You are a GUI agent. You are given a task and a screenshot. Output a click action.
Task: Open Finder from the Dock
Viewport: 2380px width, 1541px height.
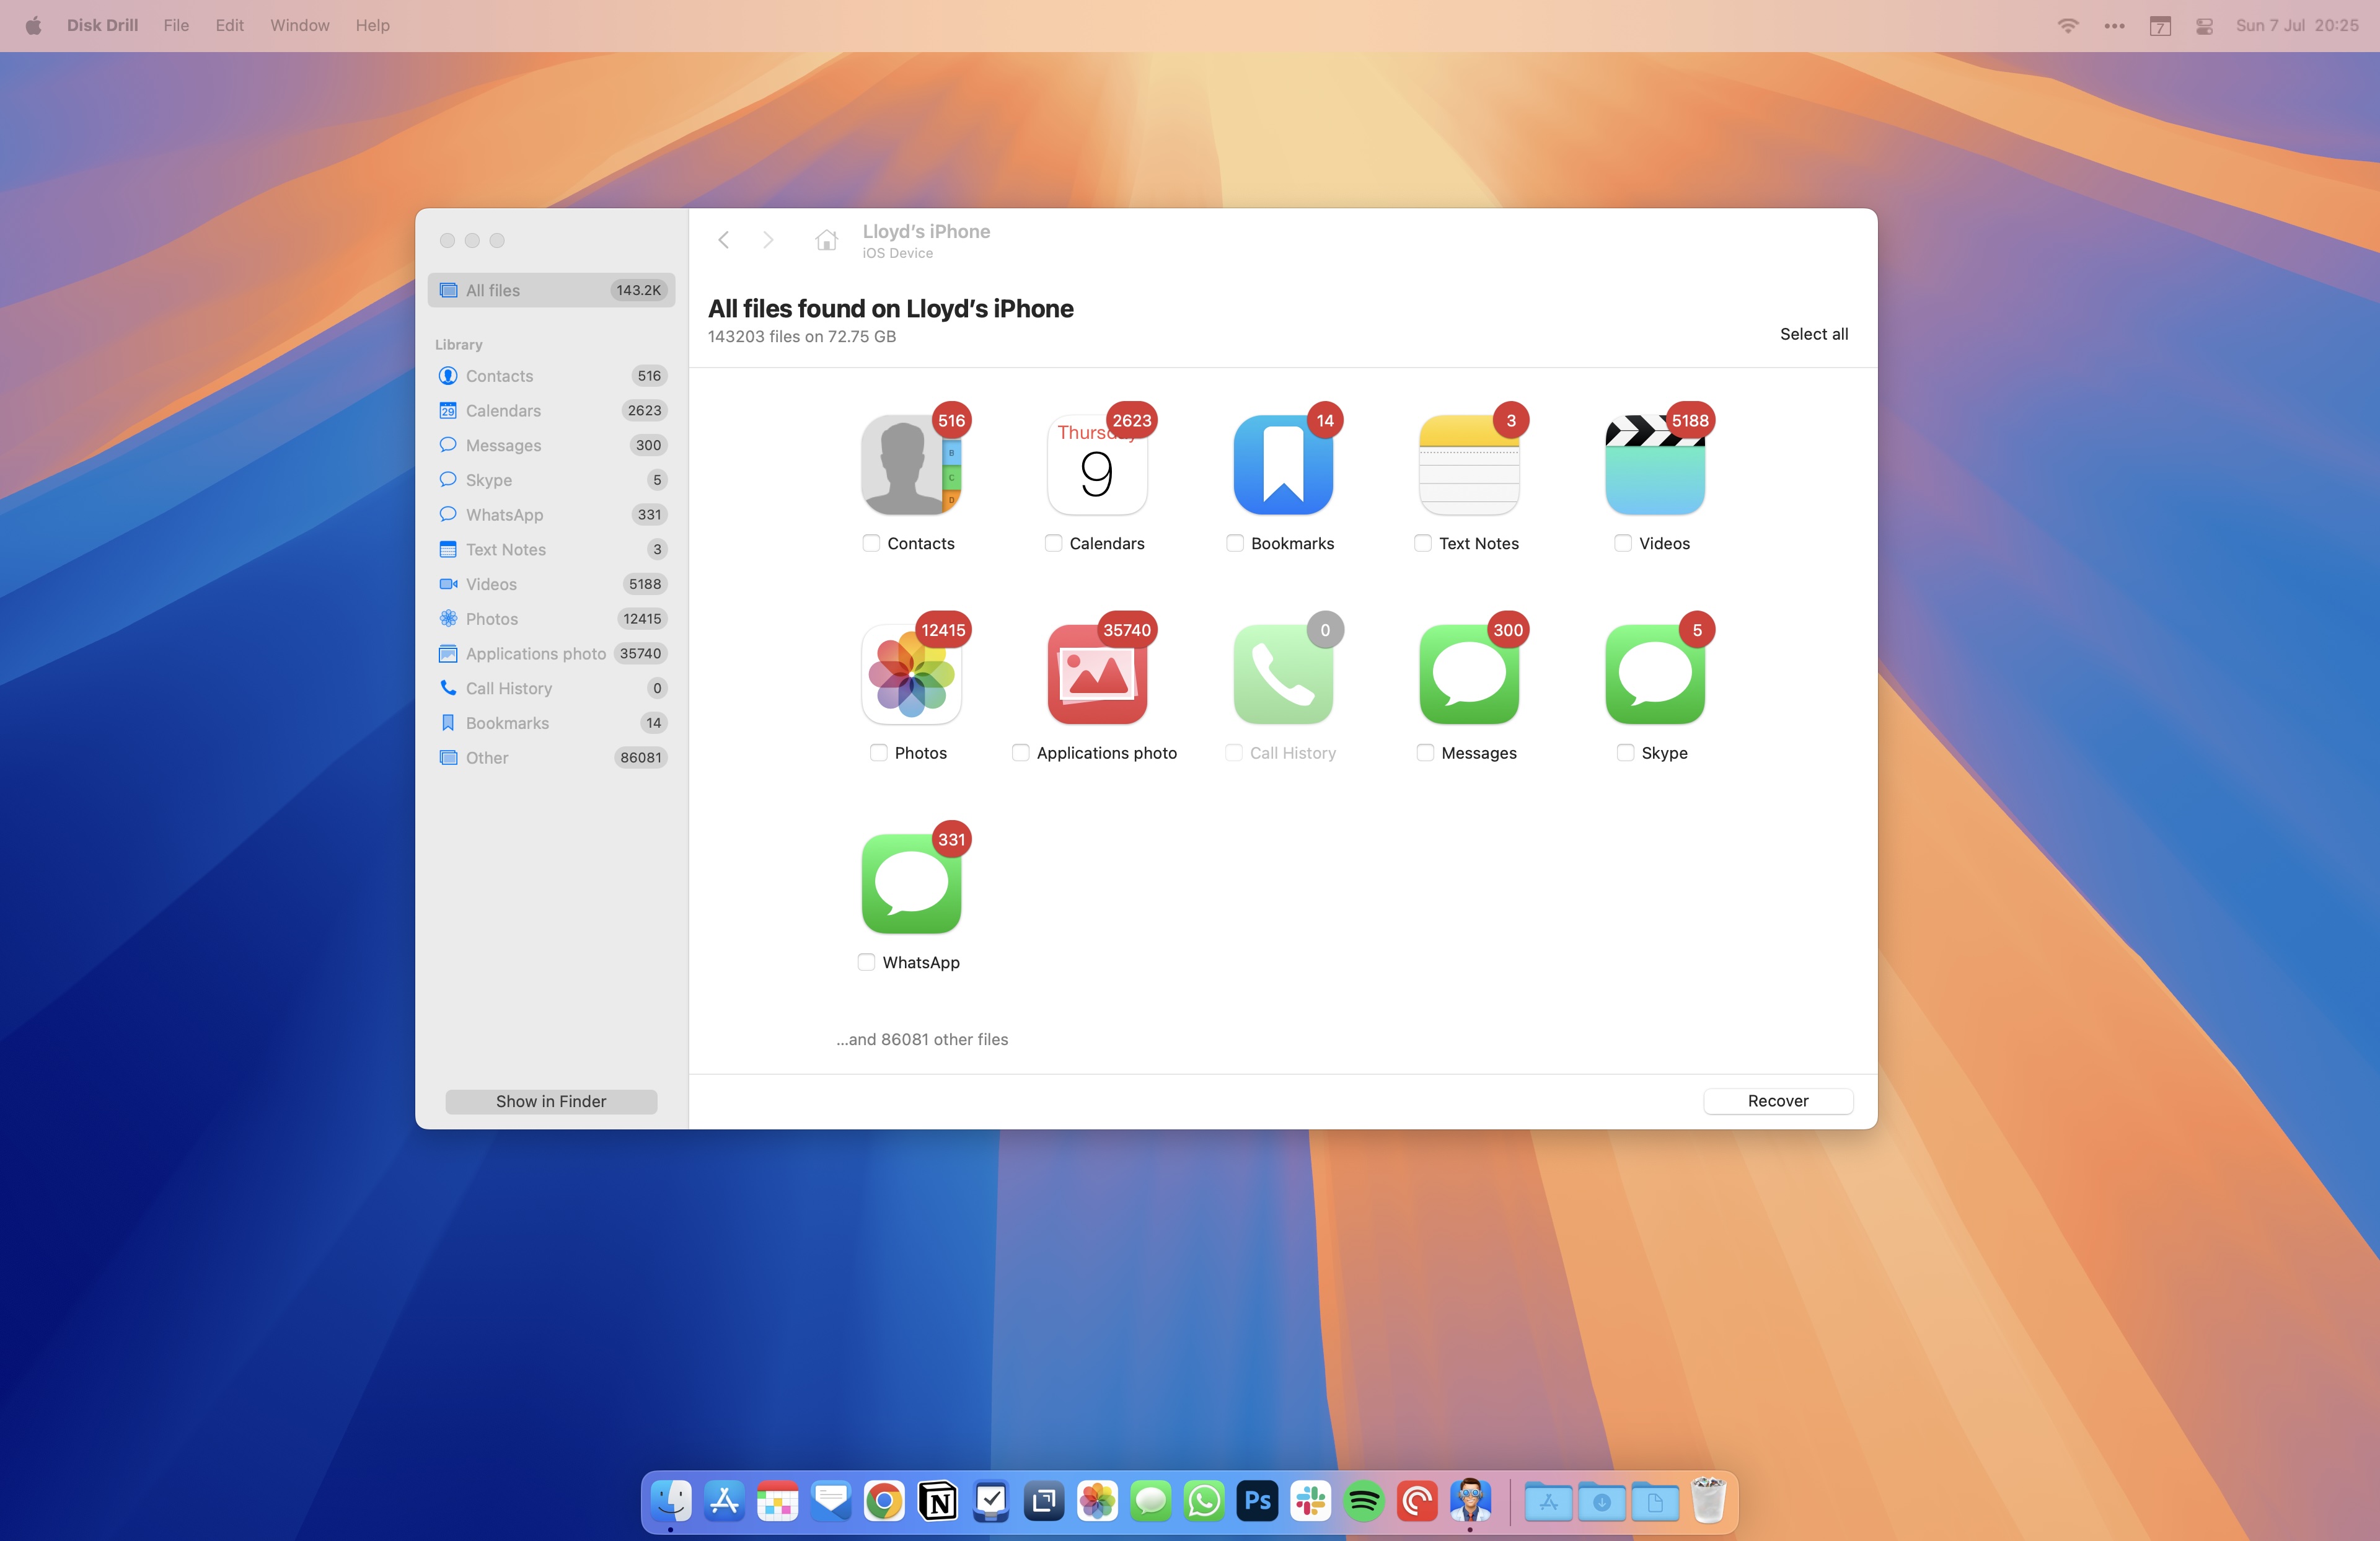671,1501
